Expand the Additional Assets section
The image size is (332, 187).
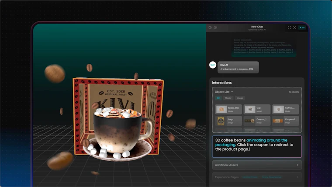[x=257, y=165]
